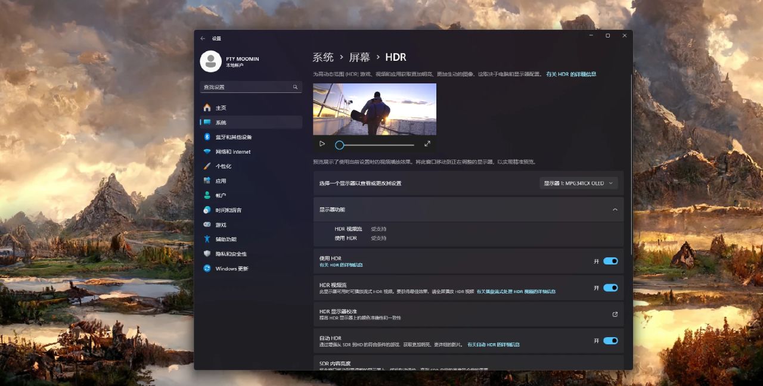
Task: Open HDR details link under 使用 HDR
Action: point(341,265)
